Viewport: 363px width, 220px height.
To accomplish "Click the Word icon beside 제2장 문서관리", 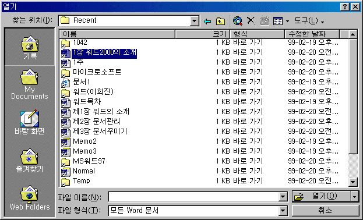I will coord(65,122).
